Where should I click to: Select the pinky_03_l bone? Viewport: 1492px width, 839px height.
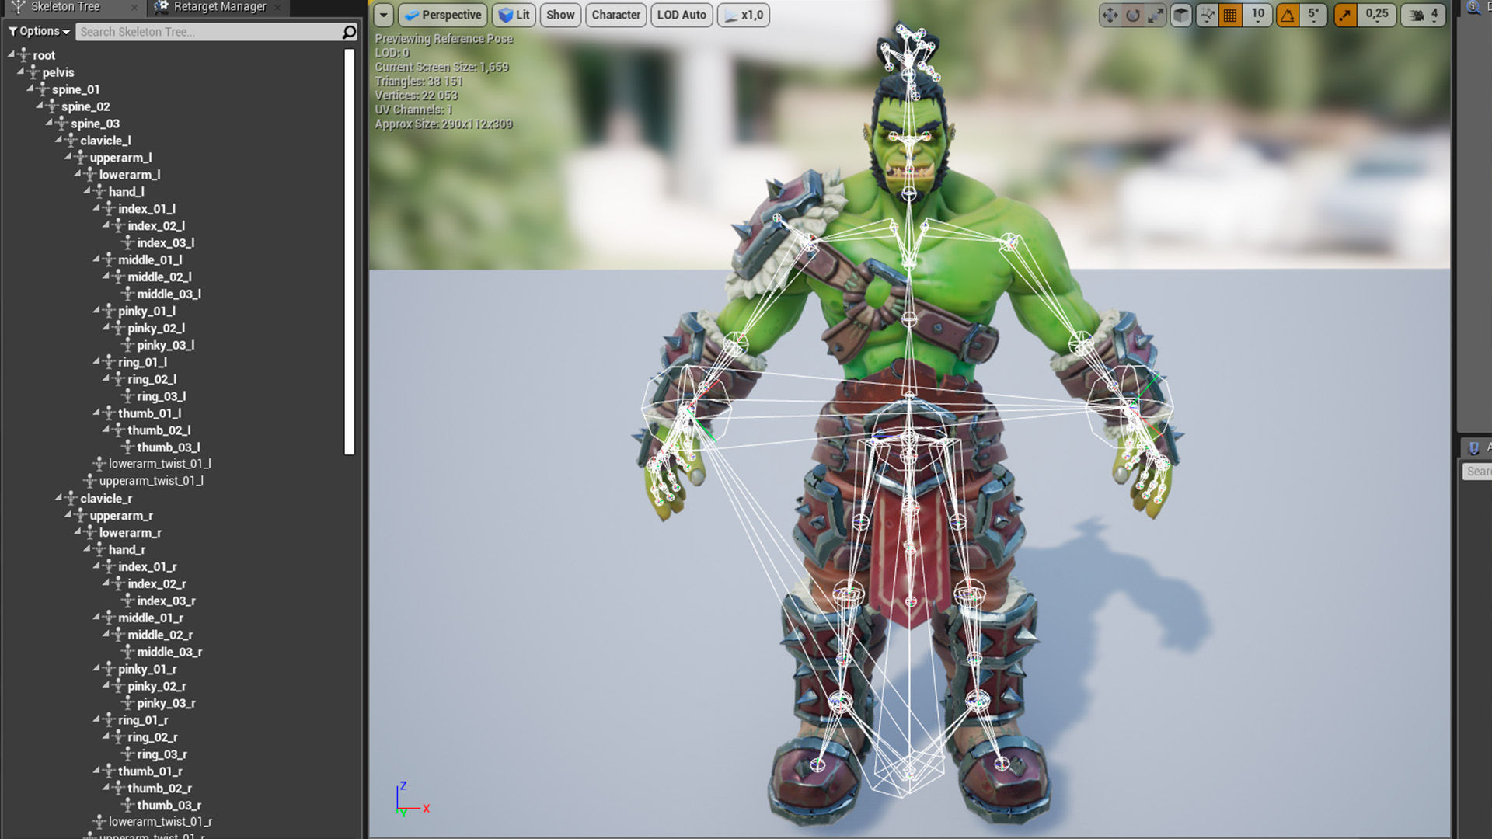[166, 346]
